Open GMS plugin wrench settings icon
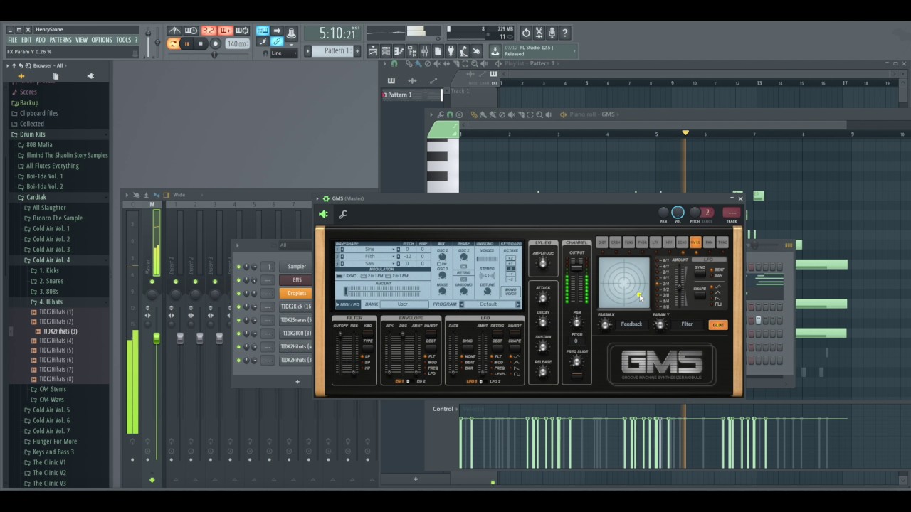Screen dimensions: 911x512 tap(343, 214)
